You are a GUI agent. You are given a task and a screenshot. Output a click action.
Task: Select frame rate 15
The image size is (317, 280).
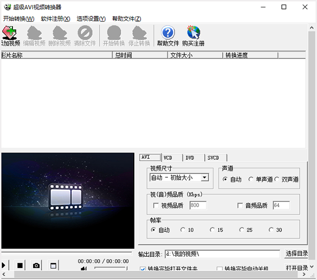(x=212, y=230)
